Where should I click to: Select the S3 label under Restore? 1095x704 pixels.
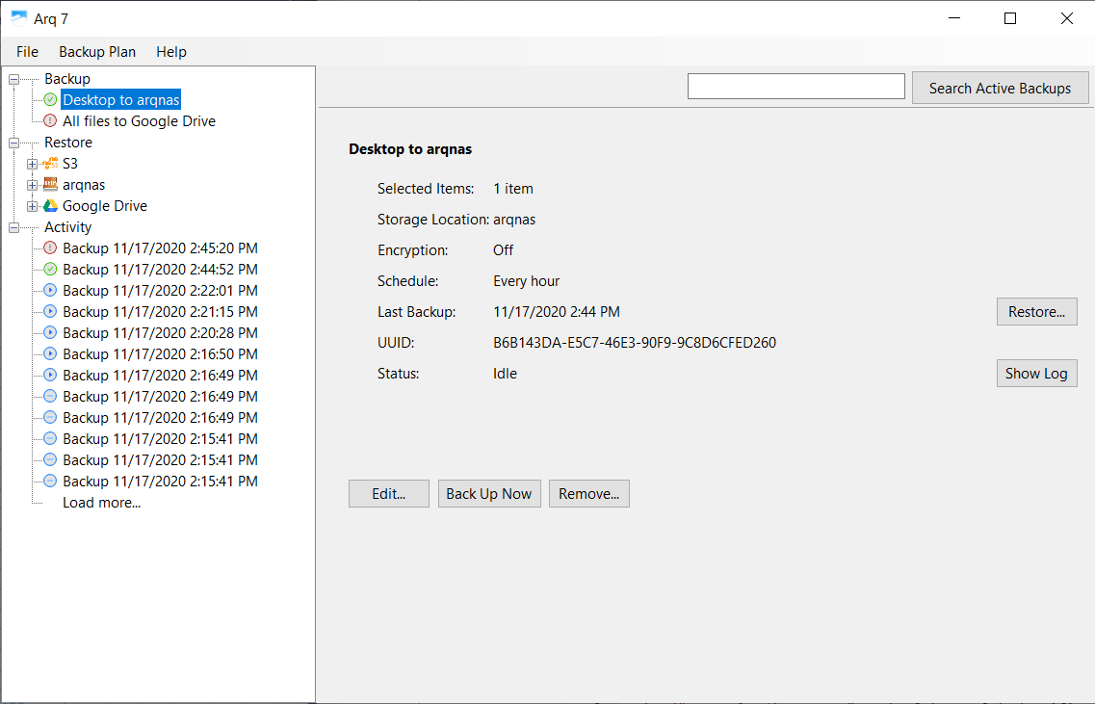[70, 164]
